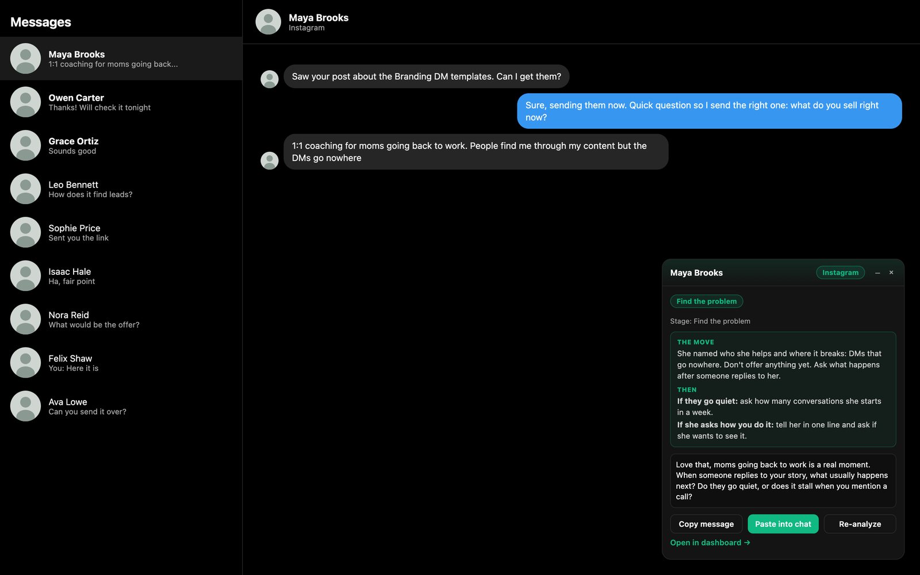Viewport: 920px width, 575px height.
Task: Click the Find the problem stage pill
Action: pyautogui.click(x=706, y=301)
